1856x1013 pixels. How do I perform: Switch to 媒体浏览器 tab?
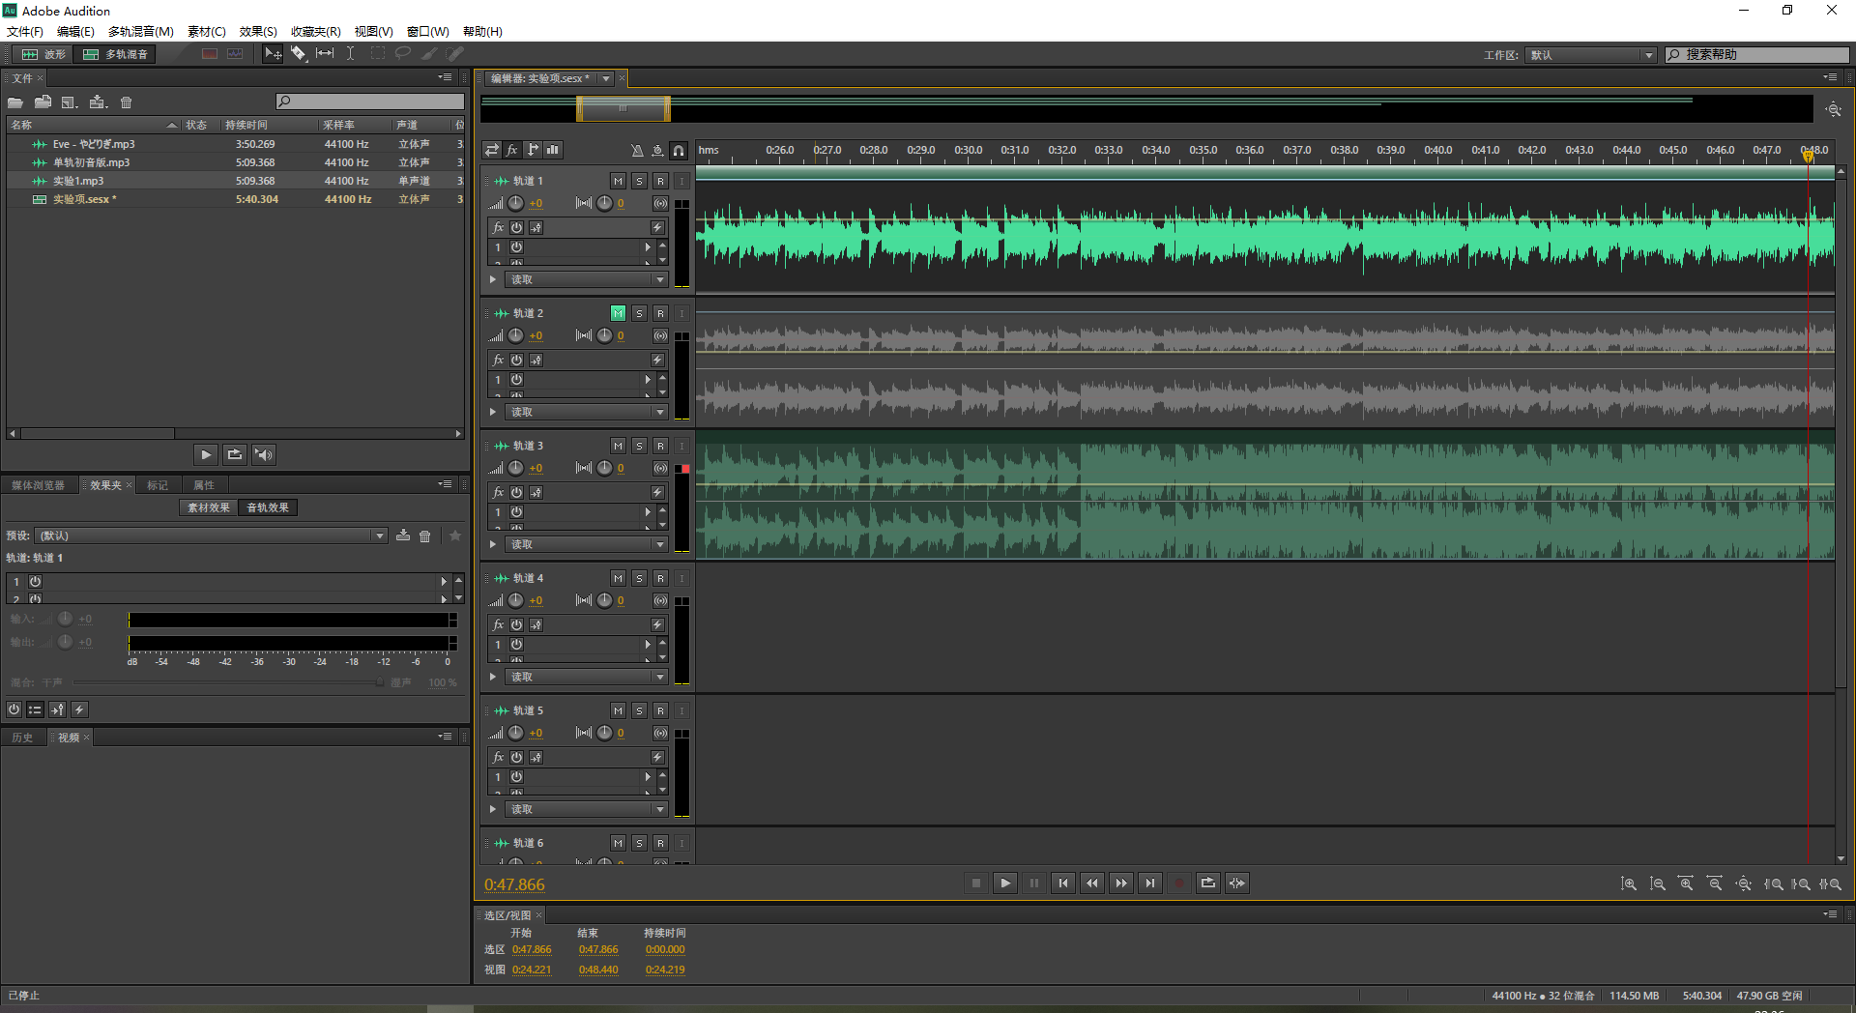[x=39, y=485]
